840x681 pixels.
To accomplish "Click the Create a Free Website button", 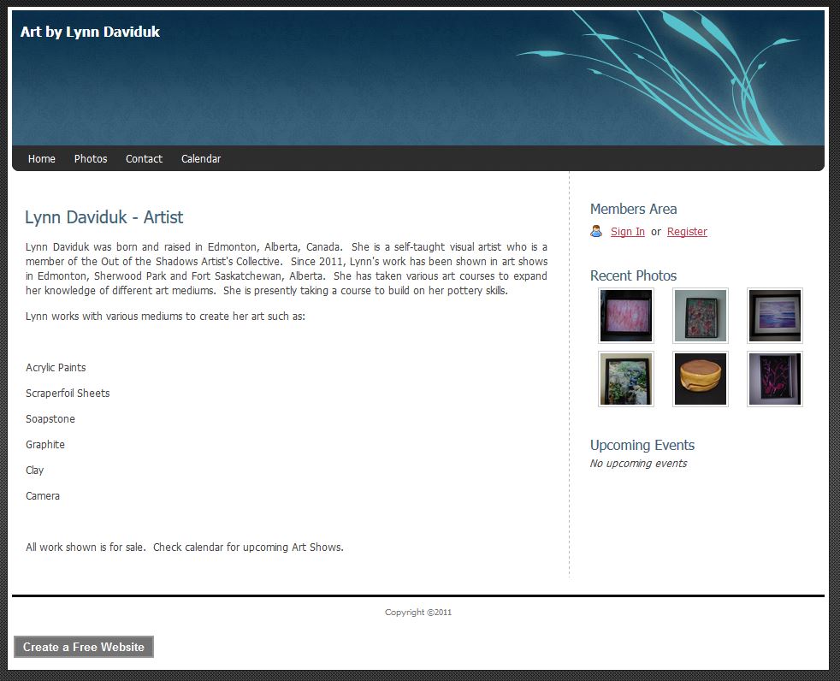I will click(x=84, y=647).
